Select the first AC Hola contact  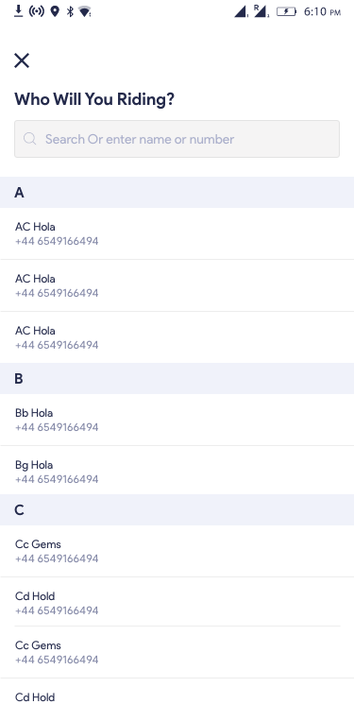pos(177,233)
